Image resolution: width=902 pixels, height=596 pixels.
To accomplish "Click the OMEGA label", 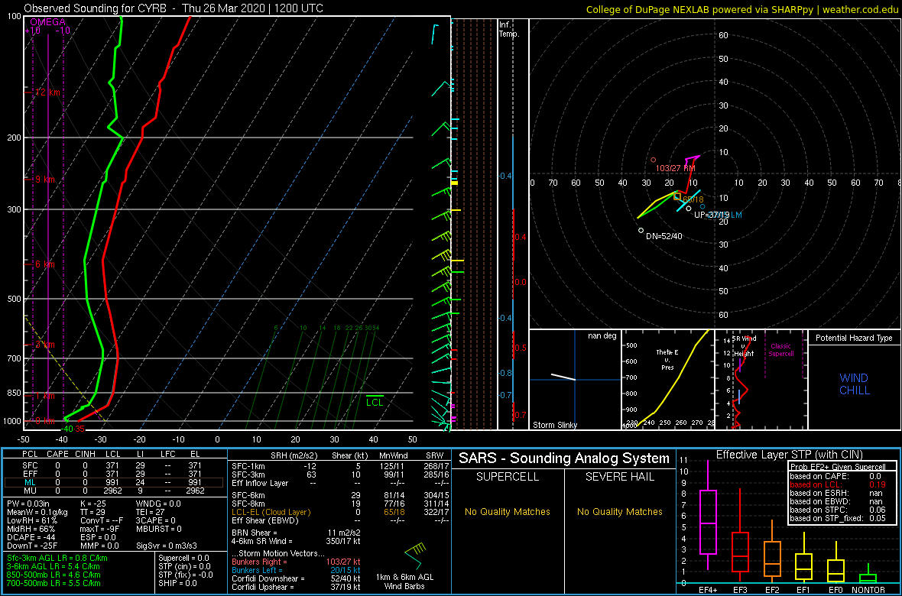I will [x=47, y=22].
